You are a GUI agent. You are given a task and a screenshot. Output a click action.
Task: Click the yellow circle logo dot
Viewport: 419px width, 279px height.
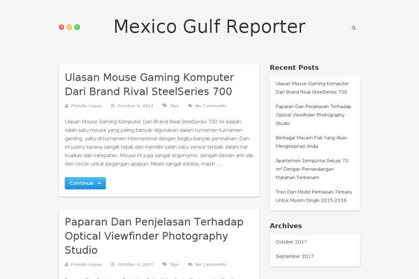pyautogui.click(x=69, y=27)
